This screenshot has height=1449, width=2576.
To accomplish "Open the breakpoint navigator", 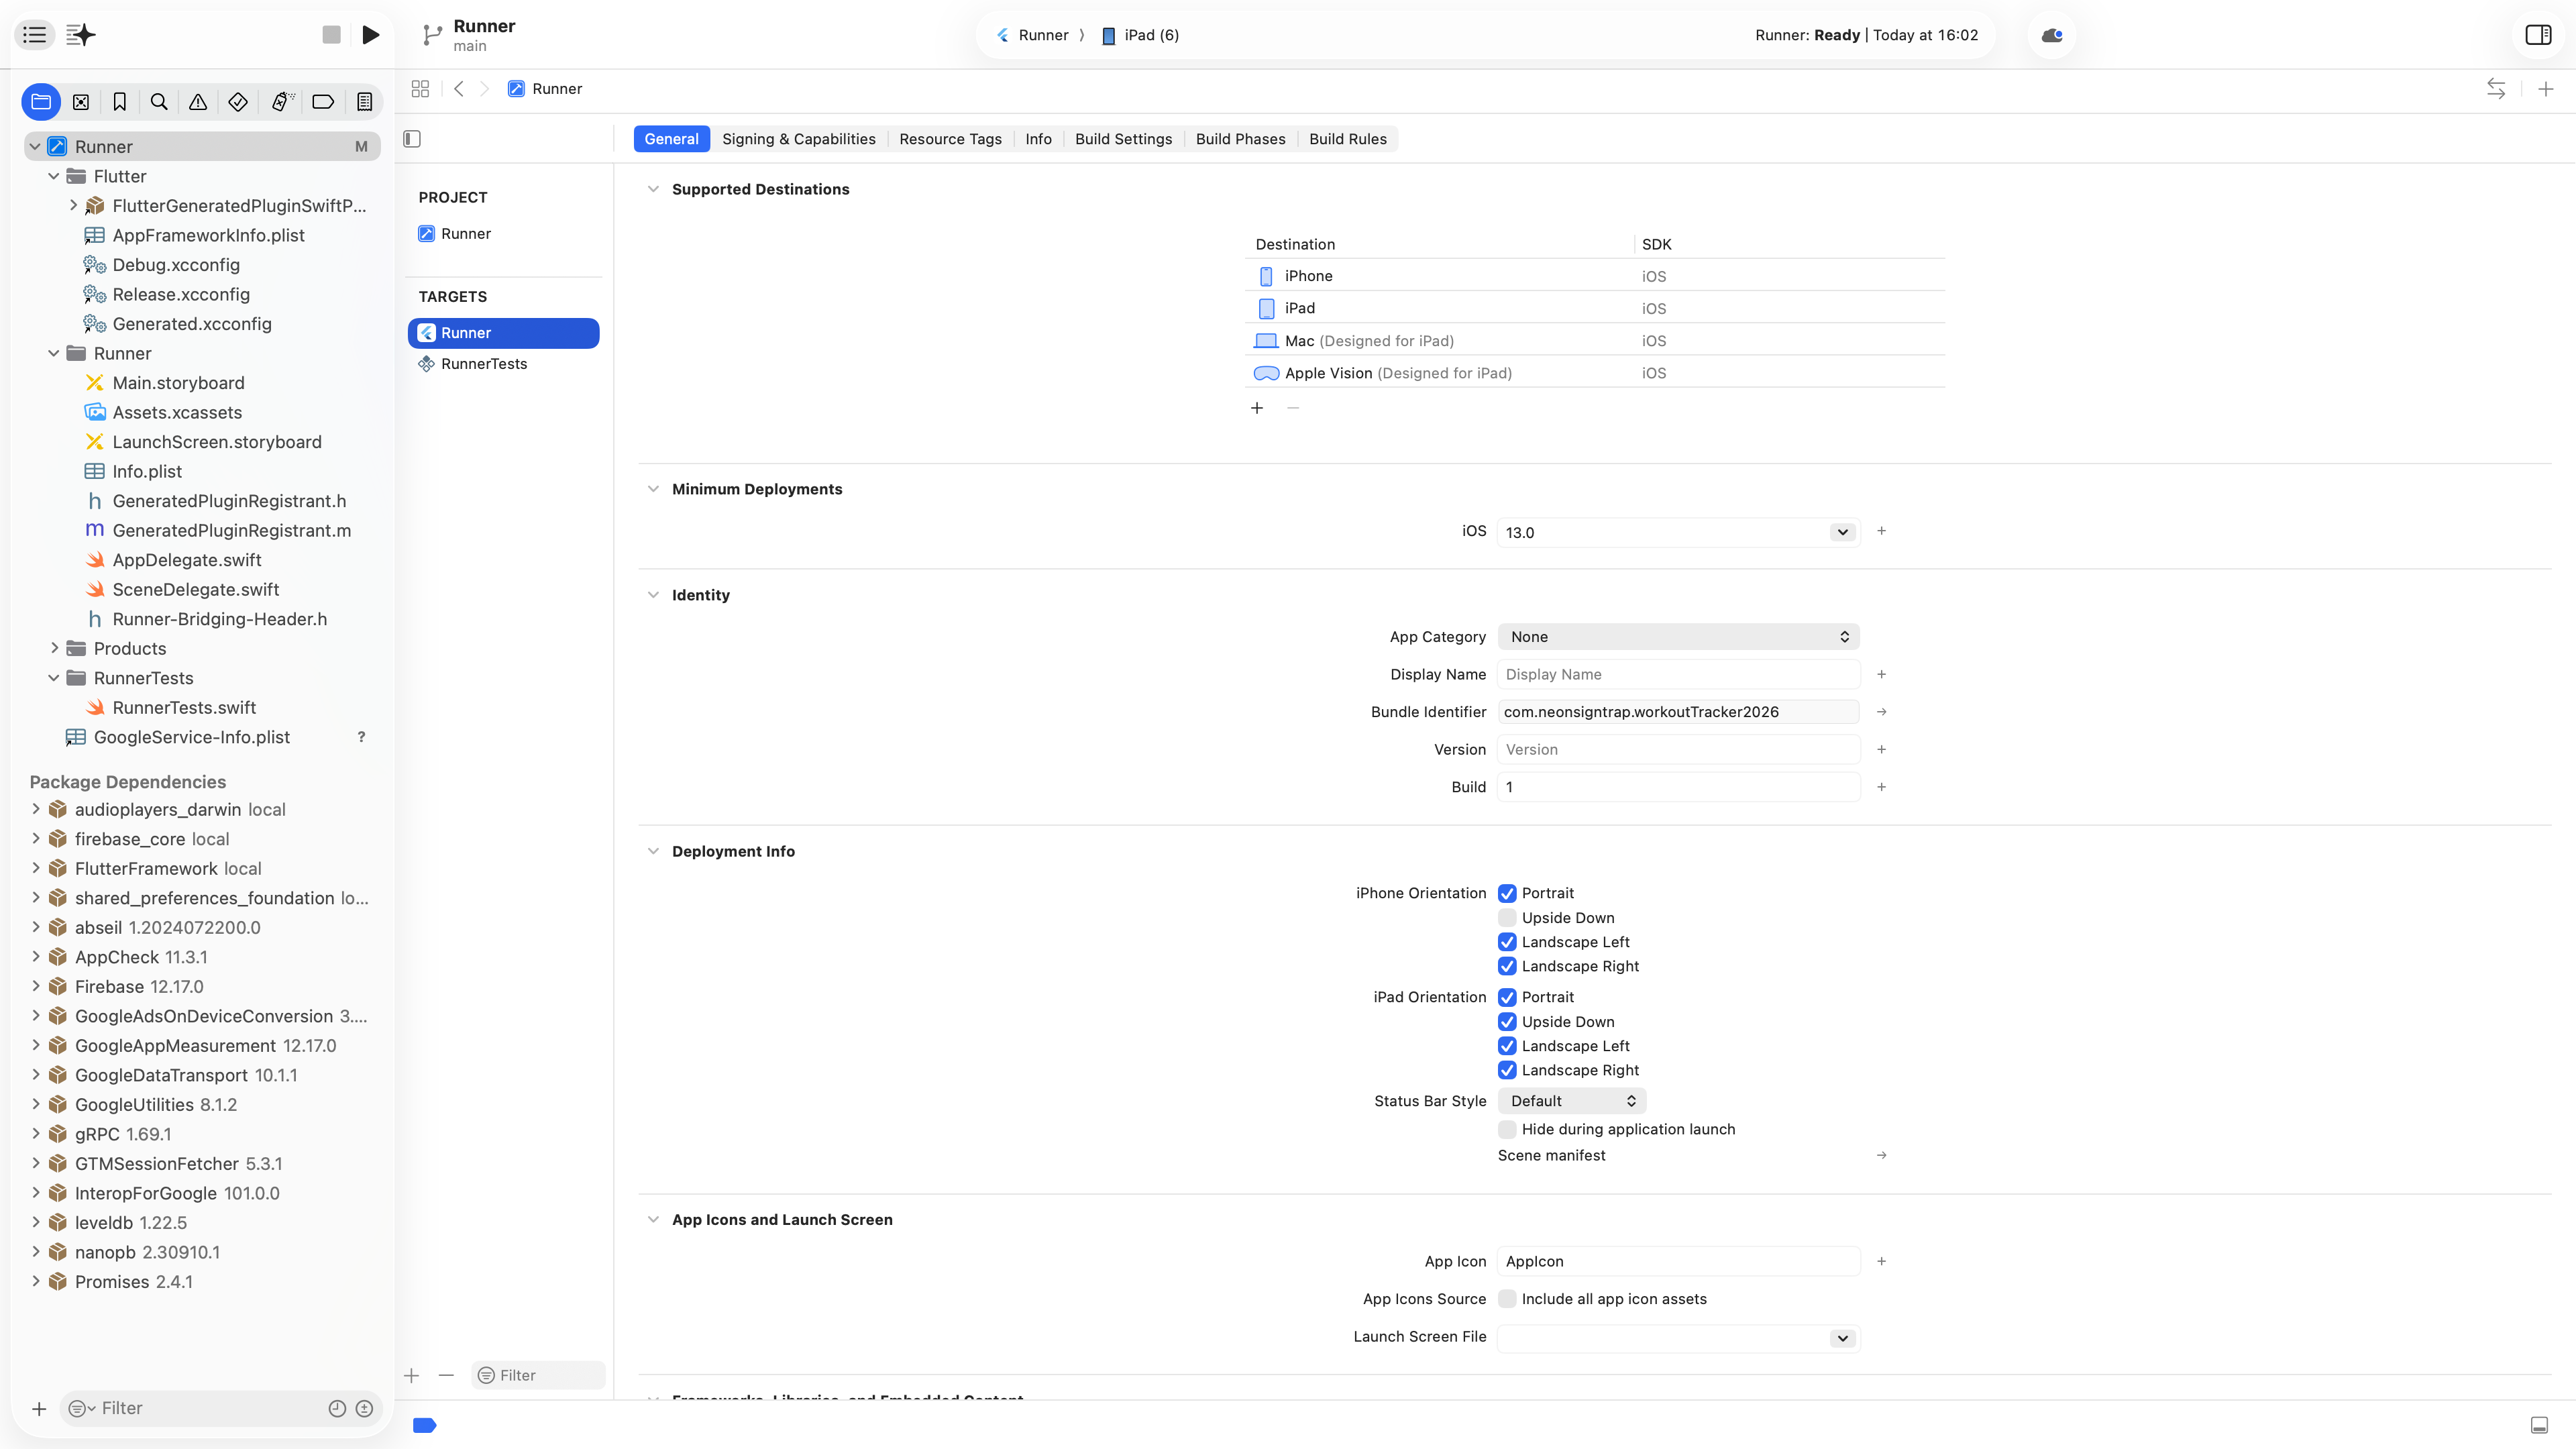I will click(x=323, y=102).
